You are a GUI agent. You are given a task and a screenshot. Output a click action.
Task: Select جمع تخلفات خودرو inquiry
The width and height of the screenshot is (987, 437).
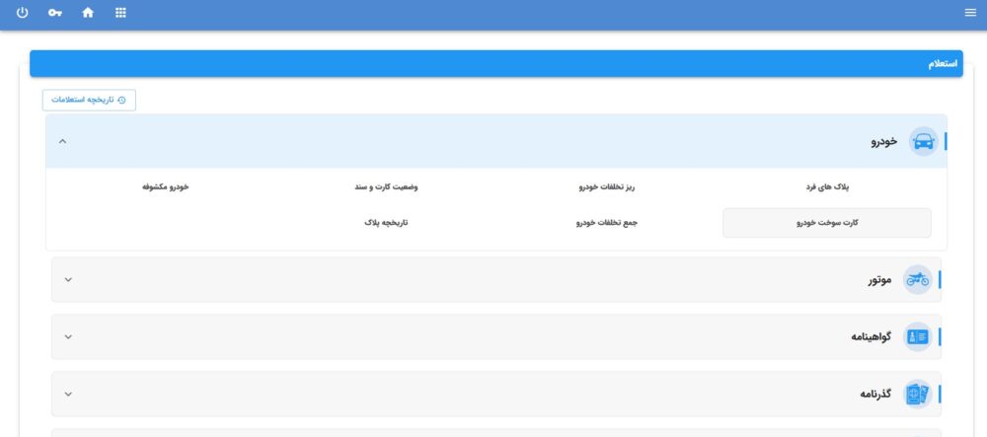click(x=607, y=223)
